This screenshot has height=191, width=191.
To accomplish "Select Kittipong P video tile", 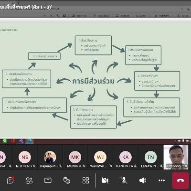I will [176, 157].
